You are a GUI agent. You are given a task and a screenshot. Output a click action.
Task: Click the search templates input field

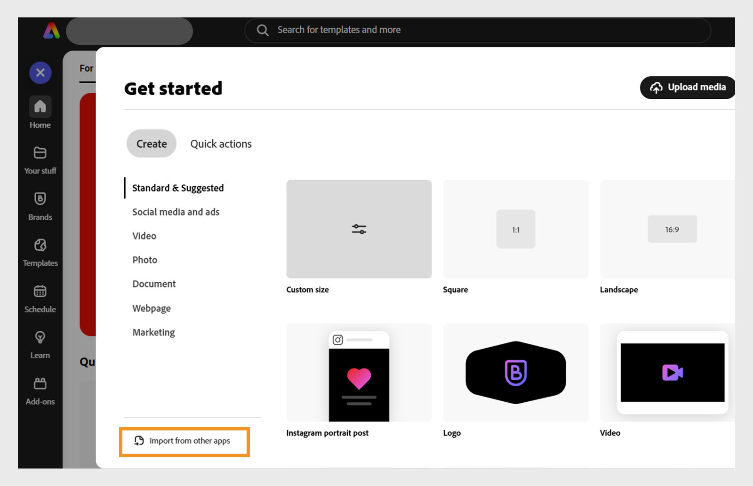coord(471,30)
